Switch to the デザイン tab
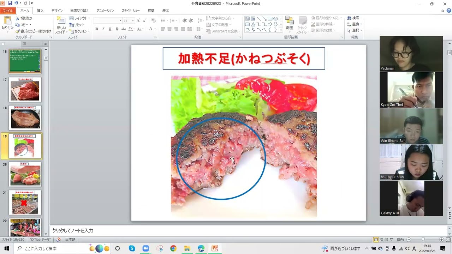452x254 pixels. (57, 11)
